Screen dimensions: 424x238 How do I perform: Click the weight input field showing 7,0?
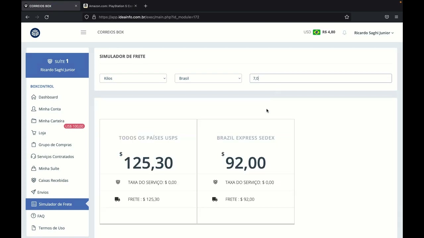click(321, 78)
